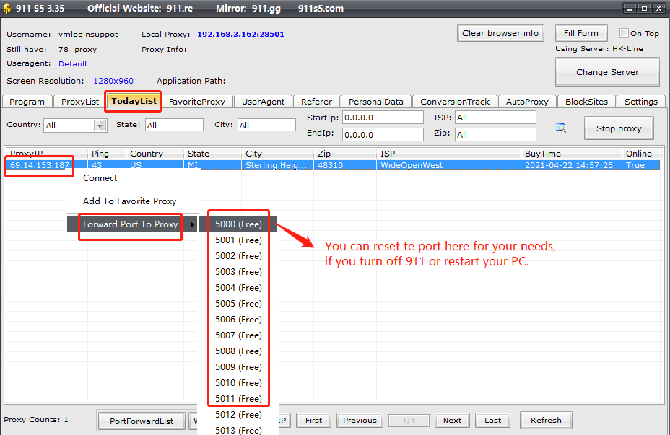This screenshot has width=670, height=435.
Task: Click Clear browser info button
Action: tap(500, 33)
